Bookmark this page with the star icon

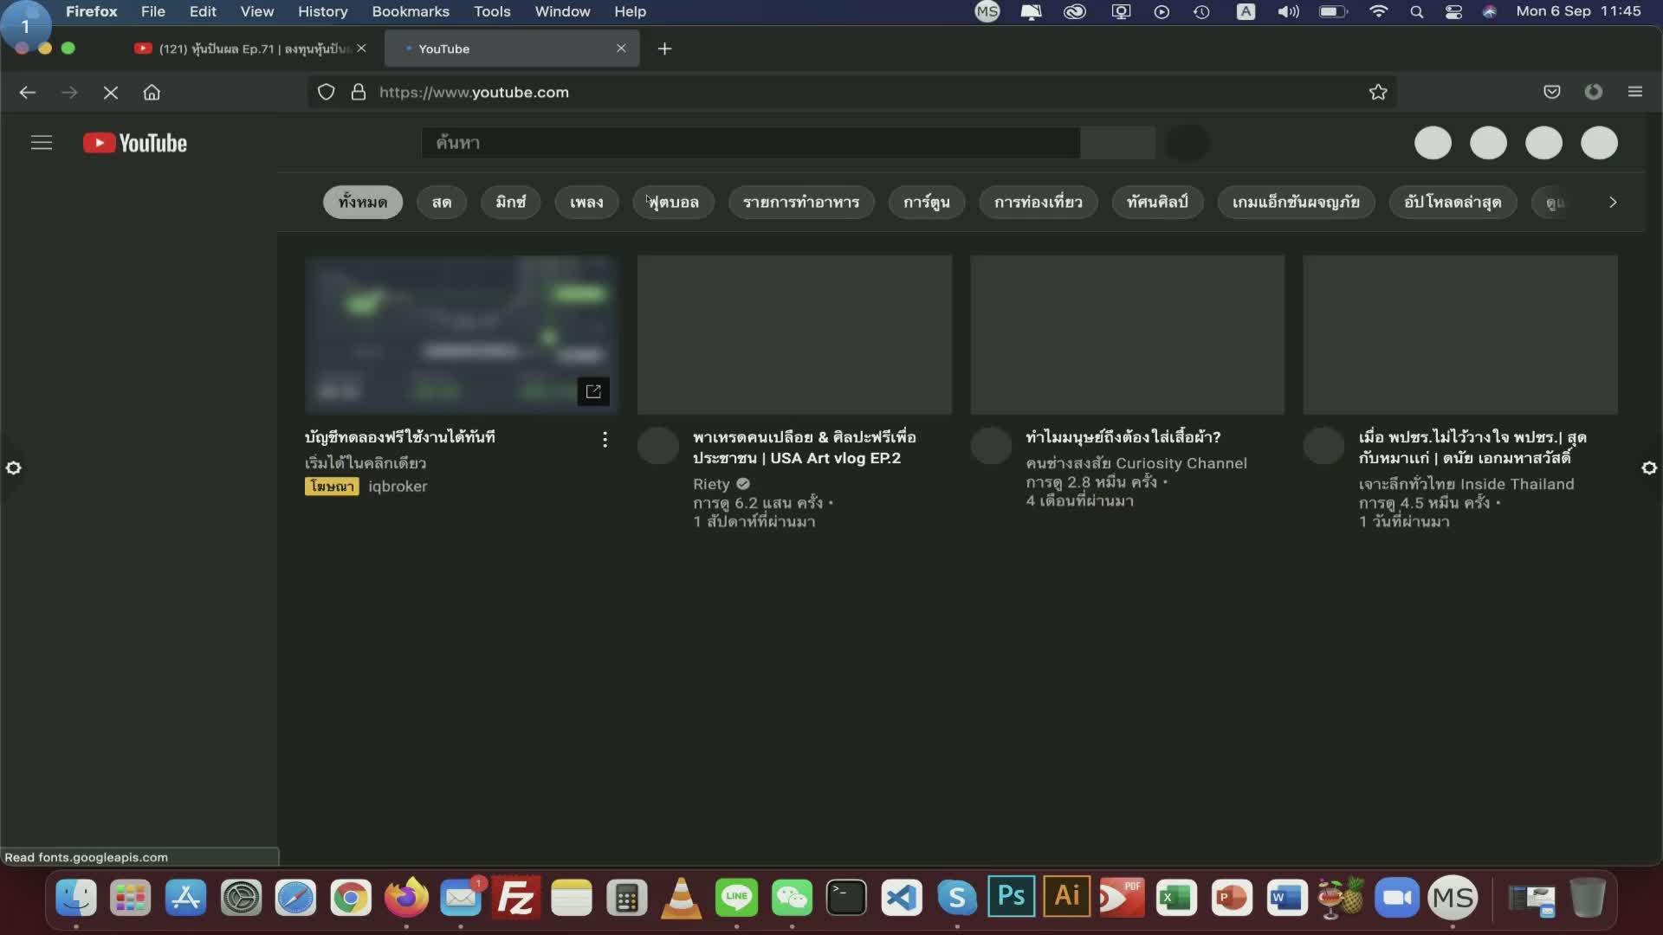[x=1378, y=93]
